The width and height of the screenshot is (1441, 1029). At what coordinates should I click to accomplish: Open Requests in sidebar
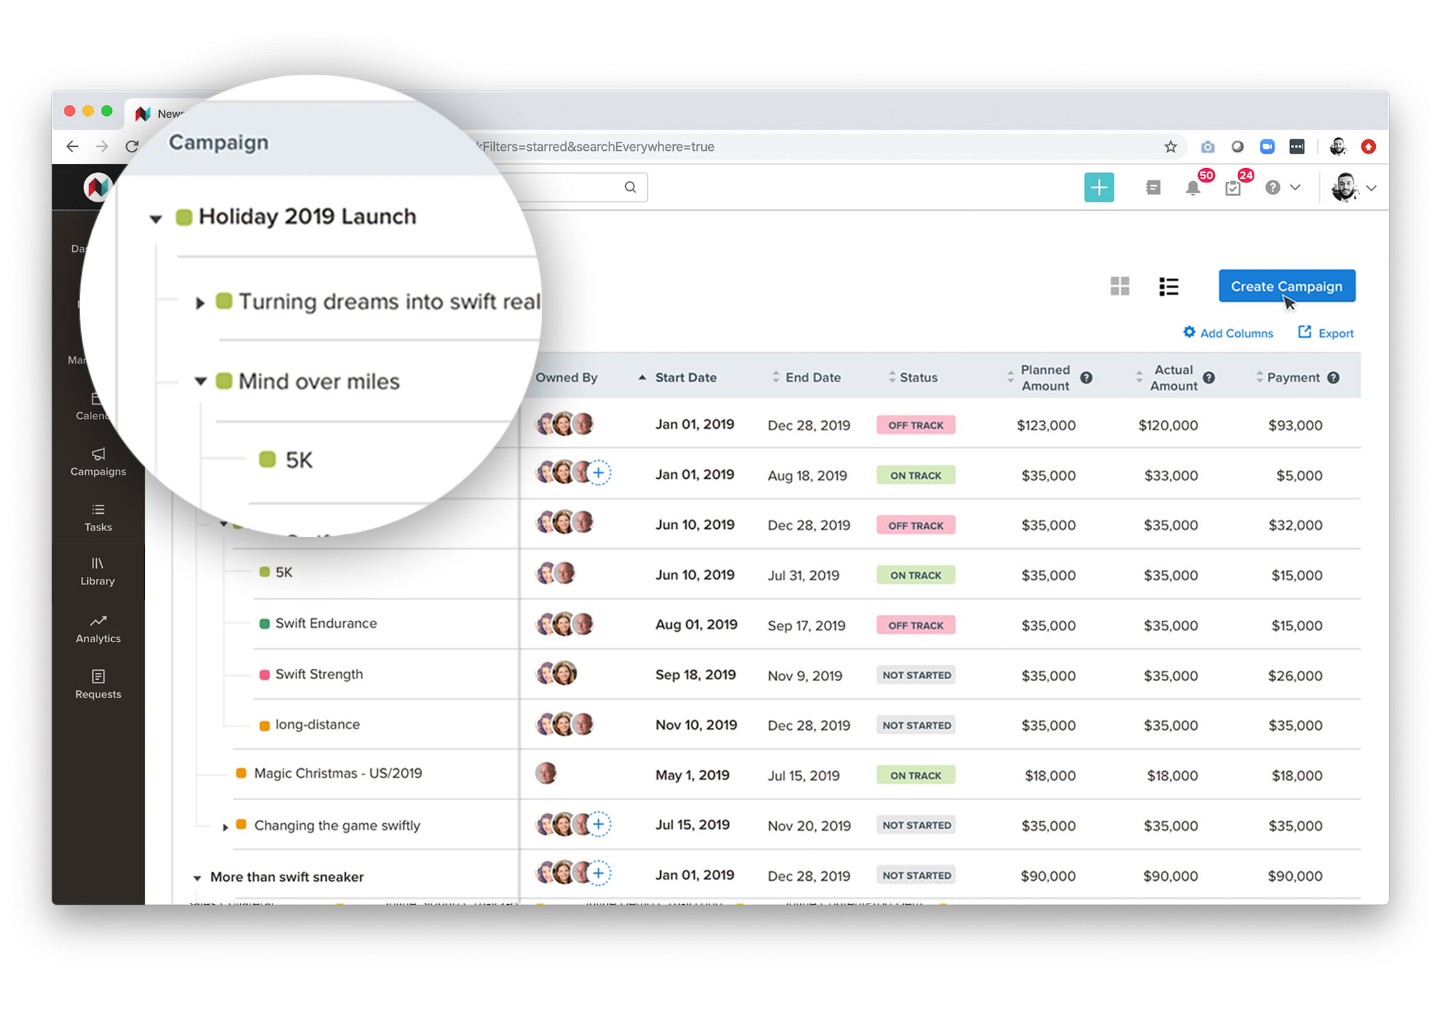click(98, 684)
